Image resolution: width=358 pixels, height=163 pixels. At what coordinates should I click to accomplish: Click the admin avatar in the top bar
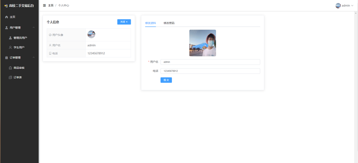click(338, 6)
